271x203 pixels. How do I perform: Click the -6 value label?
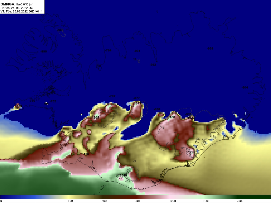196,147
